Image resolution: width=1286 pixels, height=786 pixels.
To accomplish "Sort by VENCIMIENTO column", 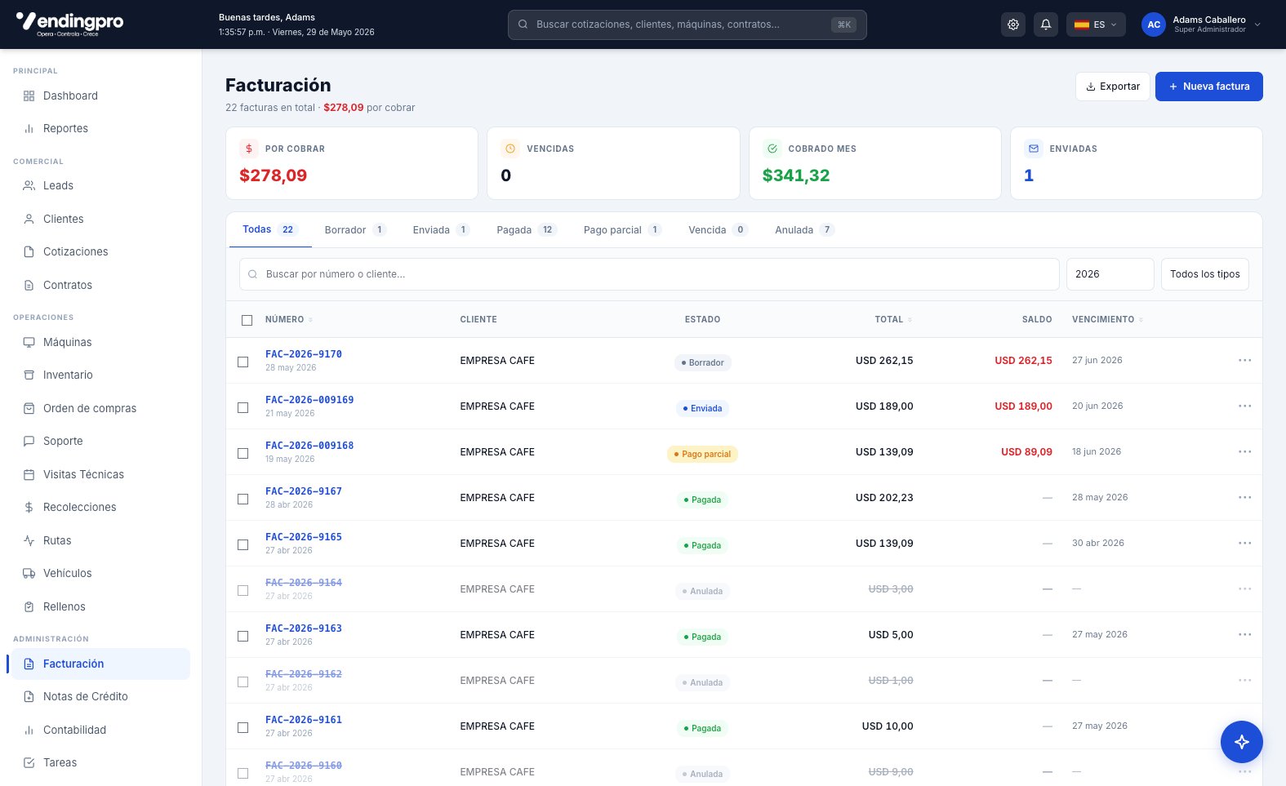I will point(1107,320).
